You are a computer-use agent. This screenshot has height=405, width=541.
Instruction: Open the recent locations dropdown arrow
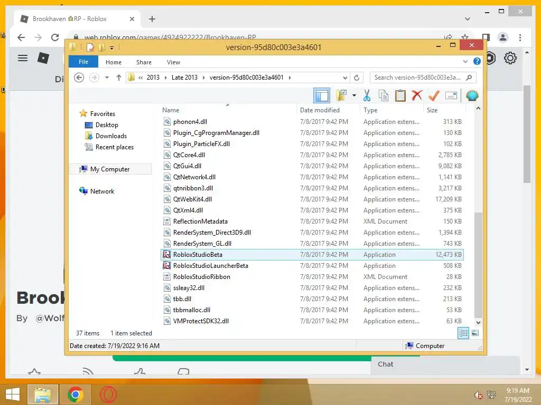[107, 78]
